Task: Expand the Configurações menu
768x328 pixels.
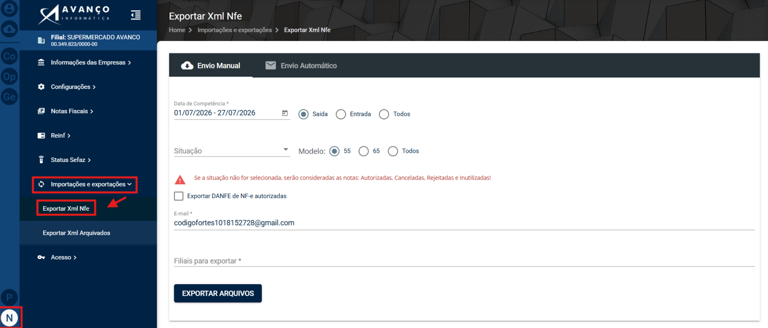Action: [x=73, y=87]
